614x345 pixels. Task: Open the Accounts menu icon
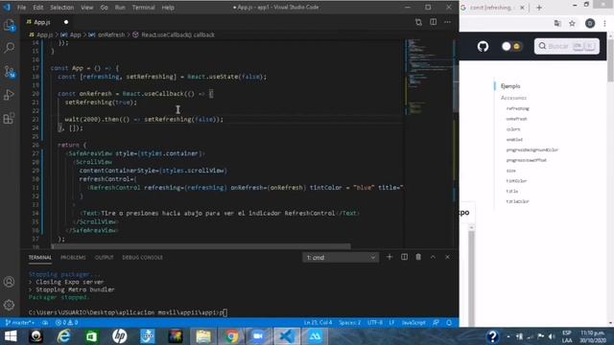coord(9,282)
